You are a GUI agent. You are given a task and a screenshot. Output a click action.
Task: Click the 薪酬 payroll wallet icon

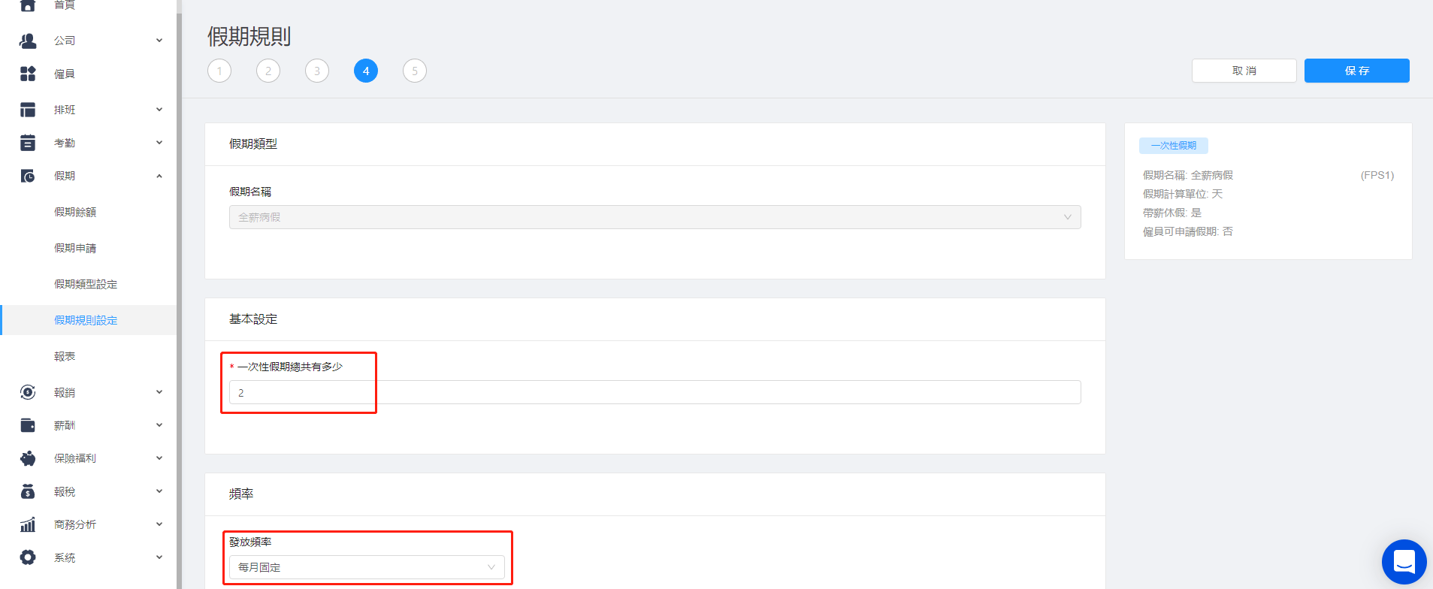point(28,425)
